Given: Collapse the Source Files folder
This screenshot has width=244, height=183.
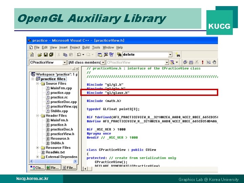Looking at the screenshot, I should point(38,84).
